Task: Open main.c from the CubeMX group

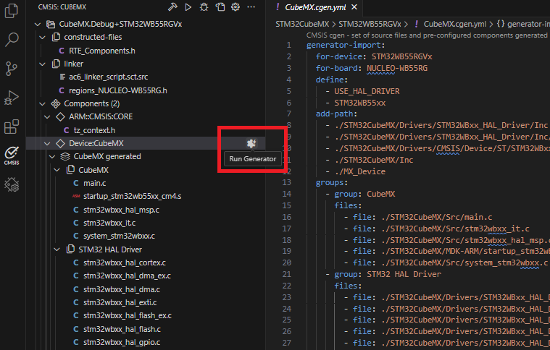Action: tap(94, 183)
